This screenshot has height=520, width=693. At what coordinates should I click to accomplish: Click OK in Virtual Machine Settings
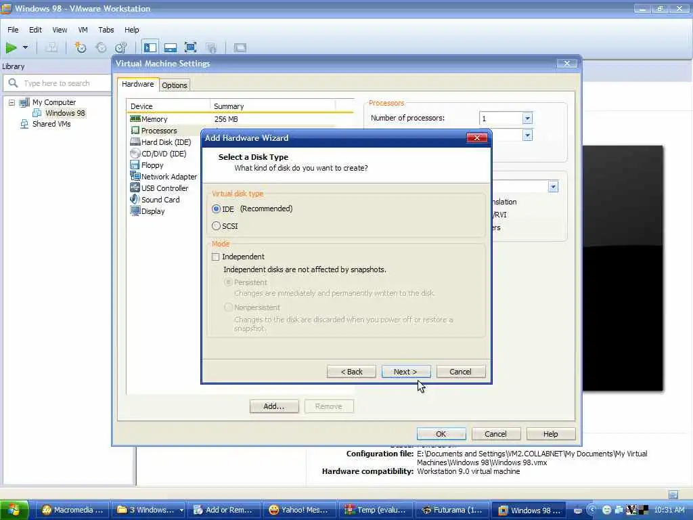pos(441,434)
